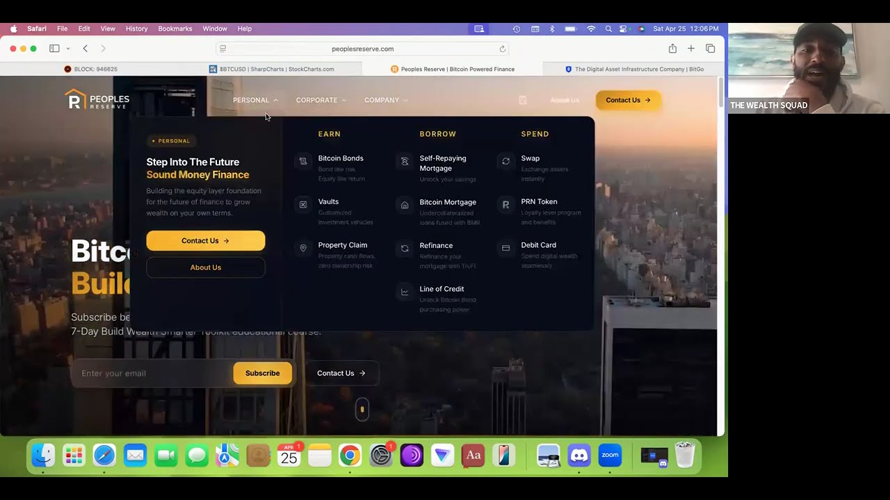This screenshot has width=890, height=500.
Task: Click the peoplesreserve.com address bar
Action: 362,49
